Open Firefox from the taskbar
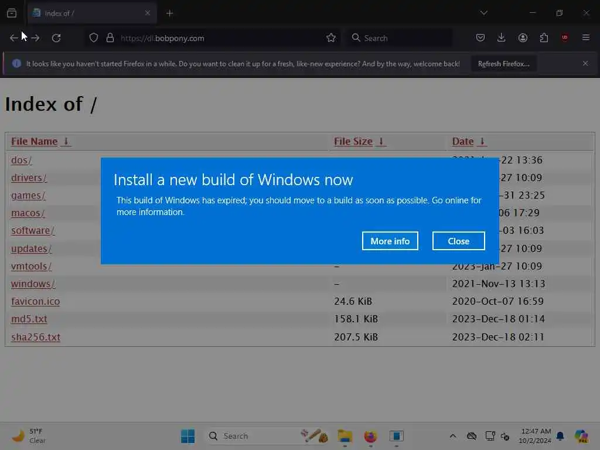 click(370, 436)
